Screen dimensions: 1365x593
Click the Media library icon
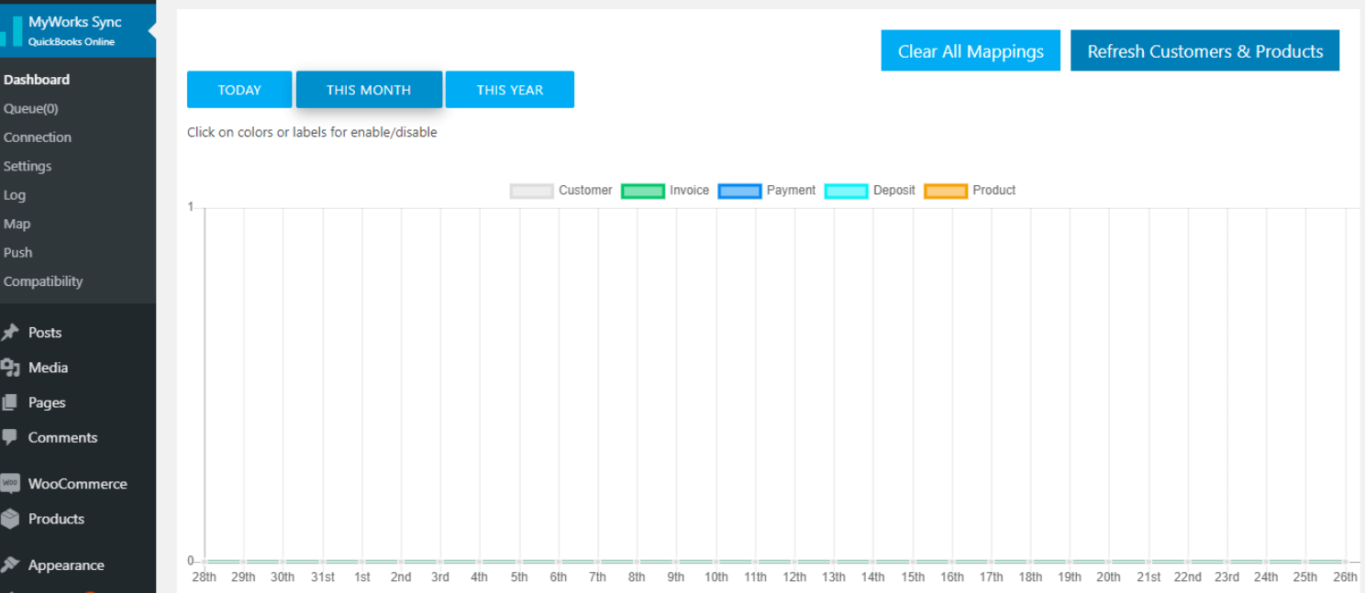click(x=10, y=368)
